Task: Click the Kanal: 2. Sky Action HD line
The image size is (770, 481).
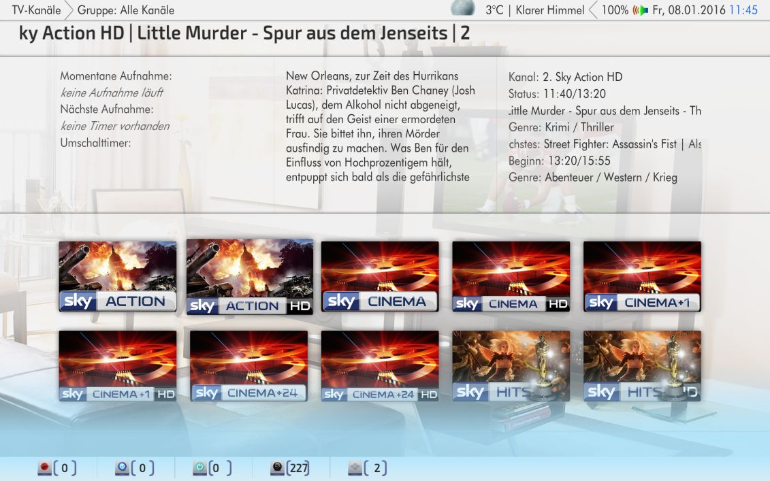Action: pyautogui.click(x=565, y=77)
